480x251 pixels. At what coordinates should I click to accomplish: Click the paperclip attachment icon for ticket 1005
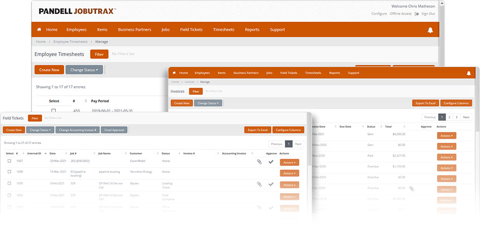pos(259,184)
